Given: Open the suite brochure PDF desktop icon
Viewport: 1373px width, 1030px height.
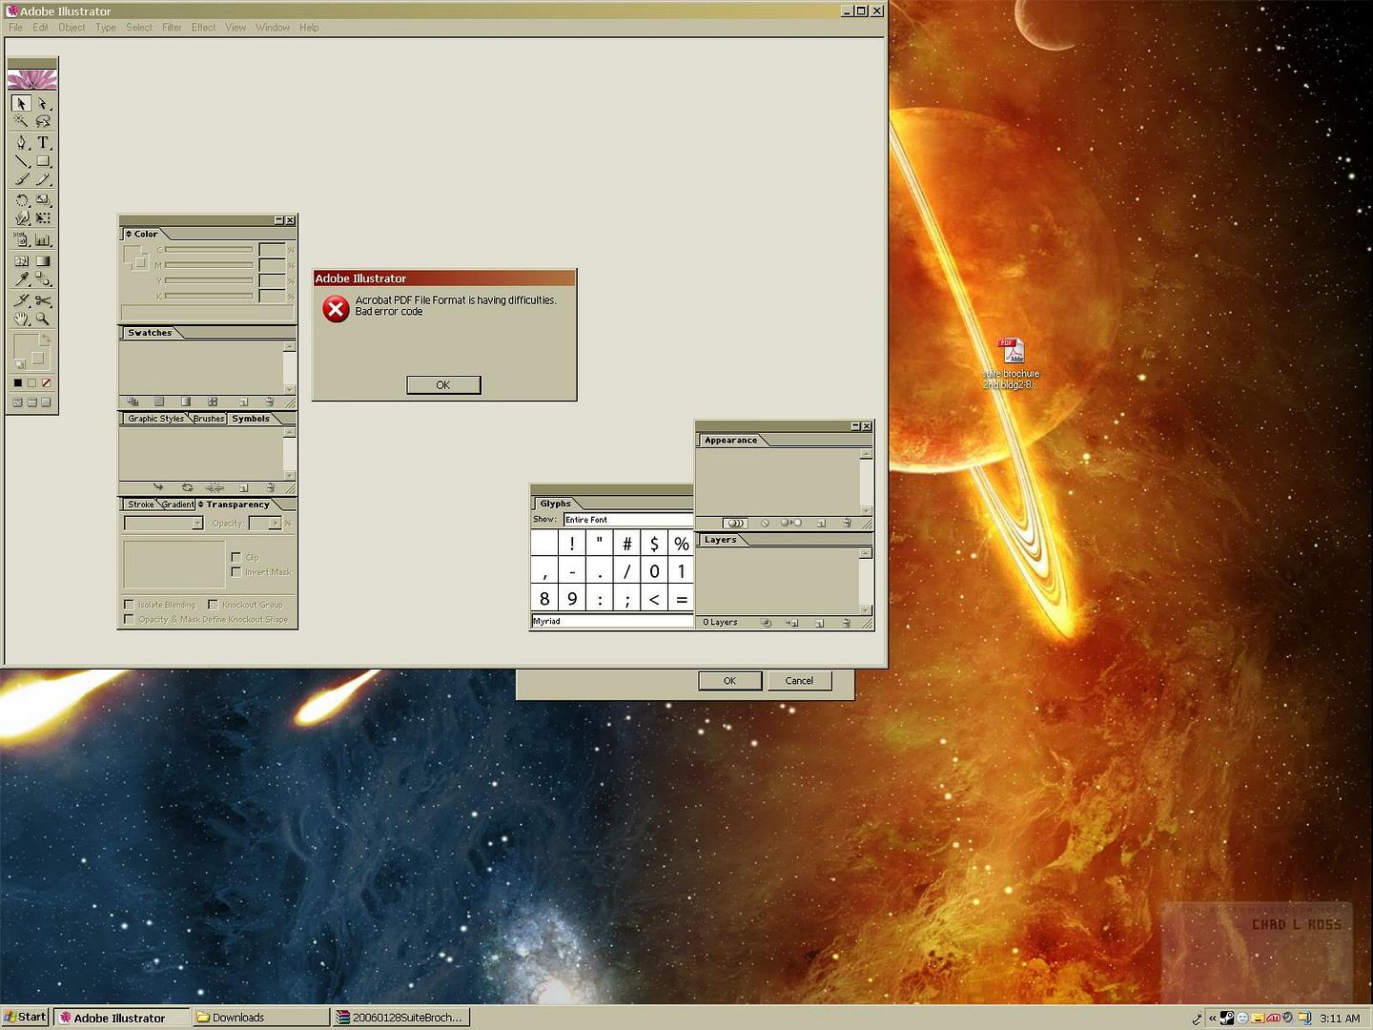Looking at the screenshot, I should pyautogui.click(x=1011, y=363).
